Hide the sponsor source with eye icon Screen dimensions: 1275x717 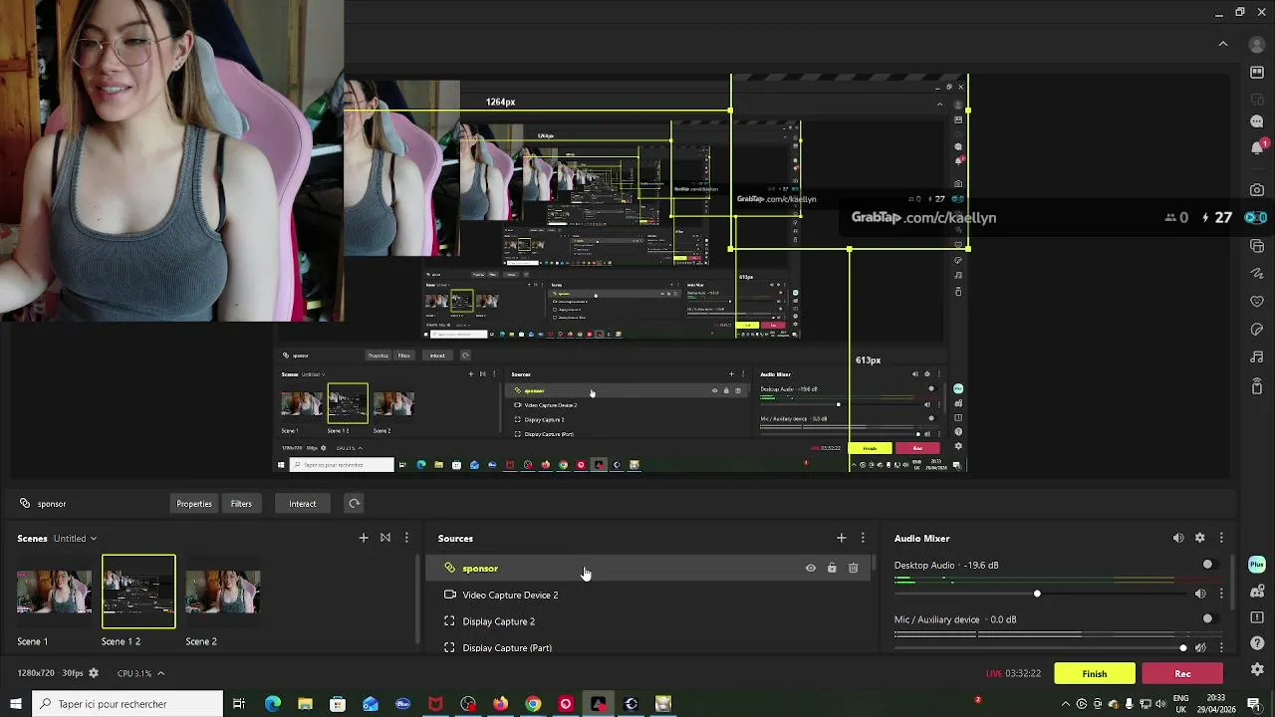tap(811, 569)
